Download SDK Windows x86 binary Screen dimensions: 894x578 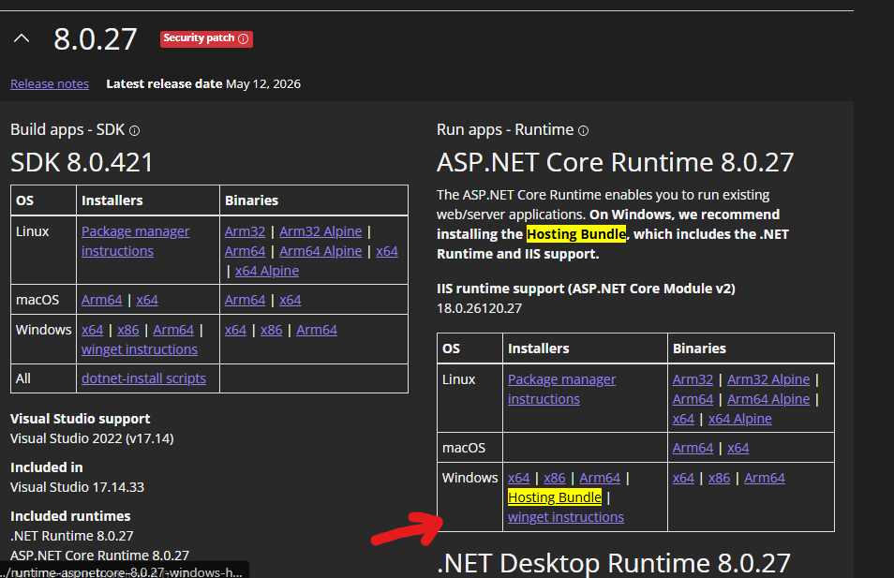click(x=272, y=330)
